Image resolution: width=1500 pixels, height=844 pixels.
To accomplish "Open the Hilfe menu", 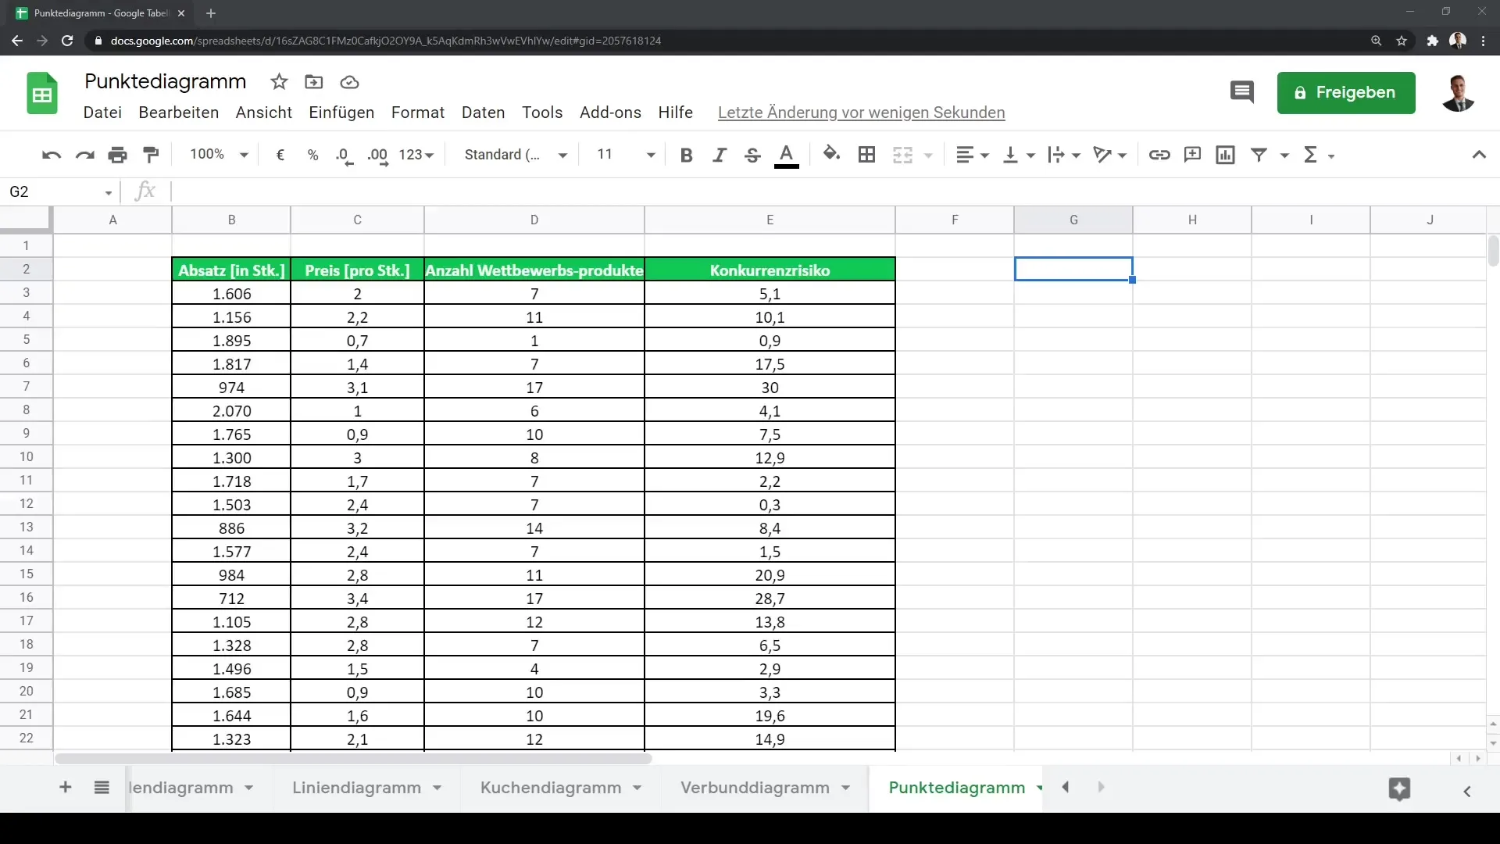I will click(x=676, y=113).
